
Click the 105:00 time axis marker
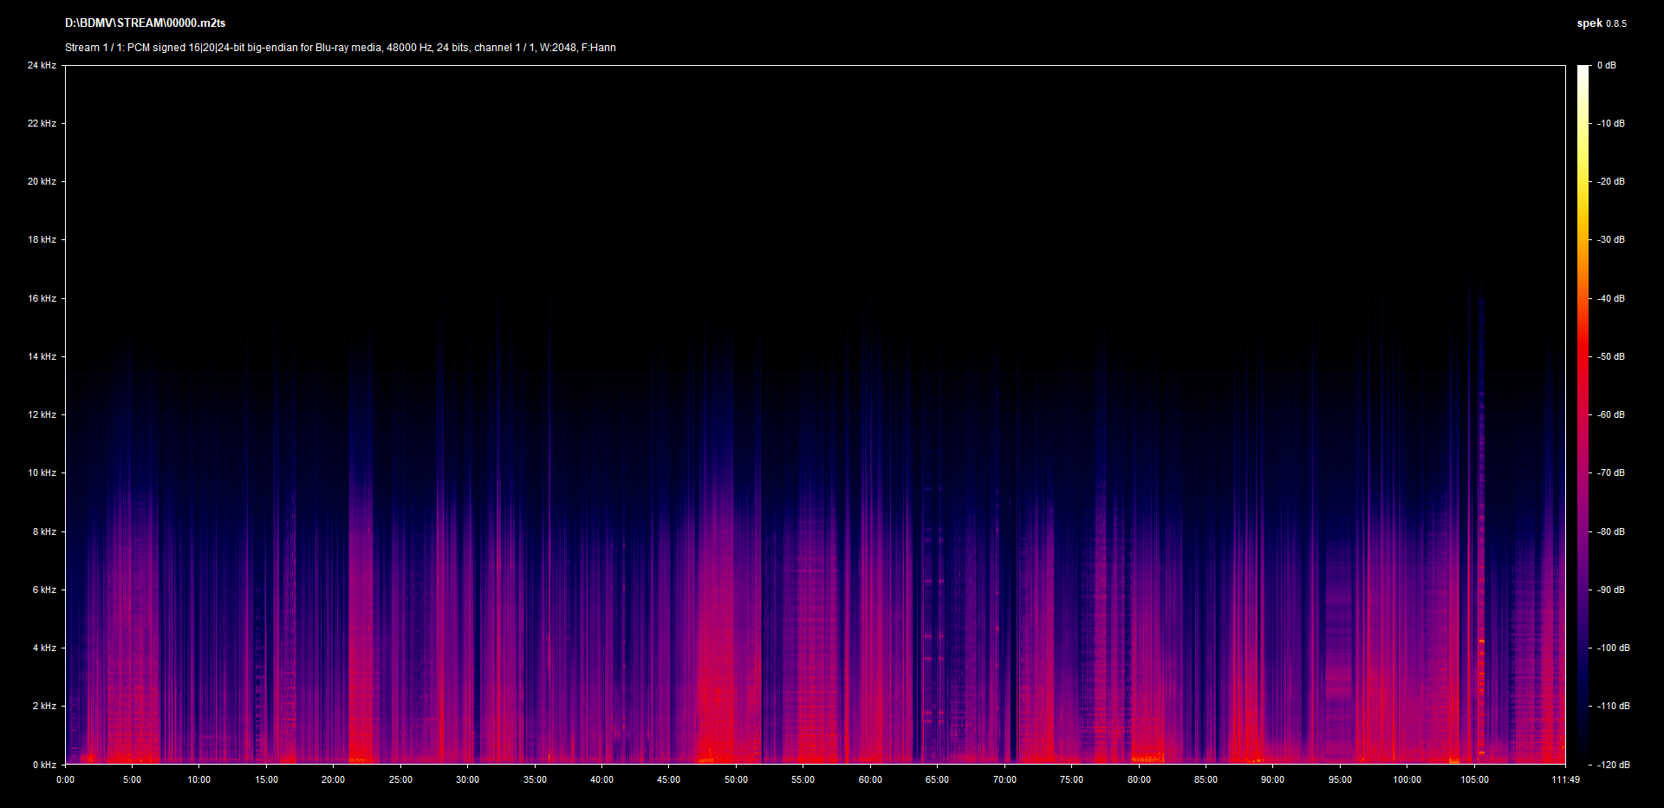[x=1474, y=779]
